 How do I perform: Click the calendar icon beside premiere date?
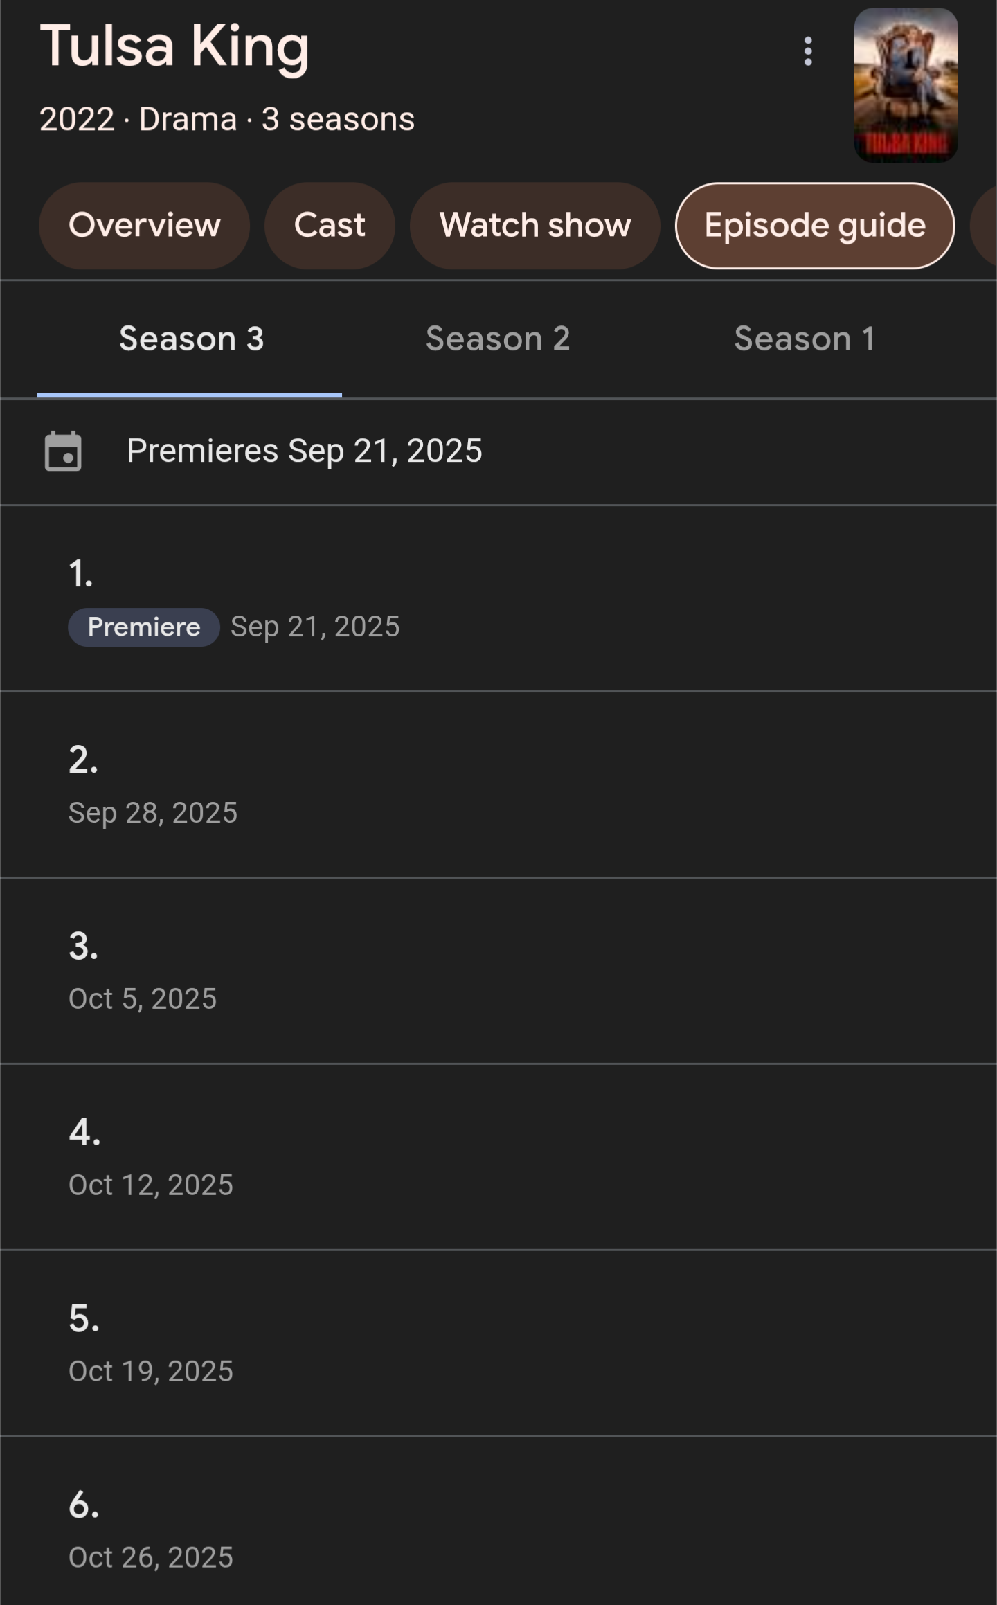pos(63,451)
